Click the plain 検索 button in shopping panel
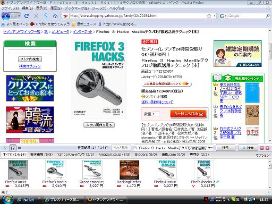This screenshot has width=272, height=204. pos(225,148)
